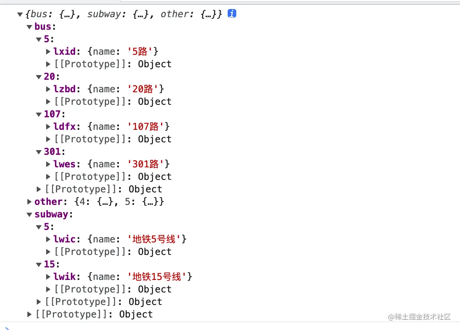Viewport: 460px width, 330px height.
Task: Expand the ldfx entry arrow
Action: (x=48, y=126)
